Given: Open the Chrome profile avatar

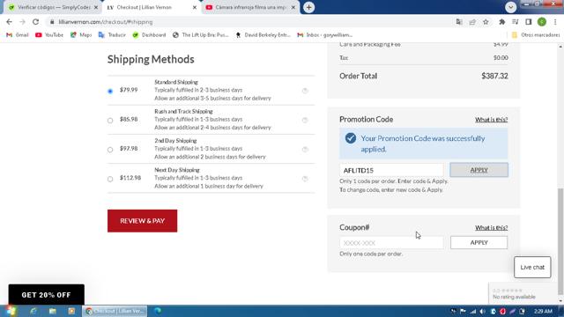Looking at the screenshot, I should coord(542,22).
